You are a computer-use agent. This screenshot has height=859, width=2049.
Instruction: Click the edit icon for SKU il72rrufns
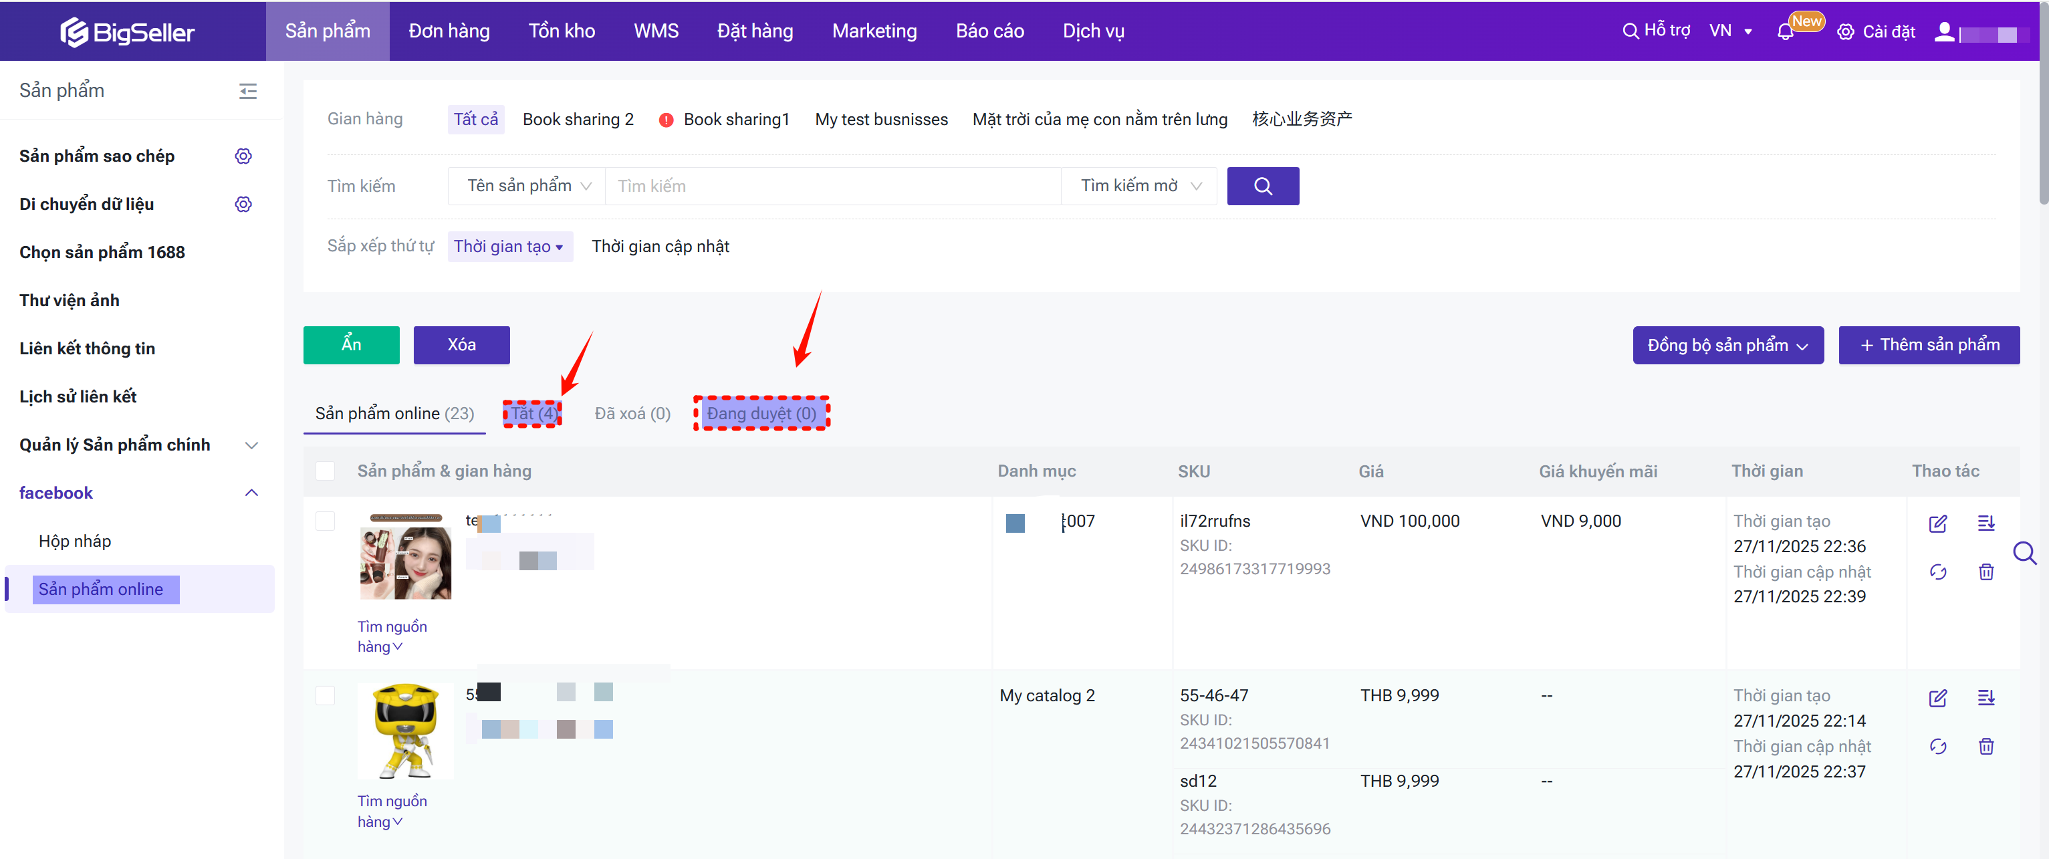1937,523
